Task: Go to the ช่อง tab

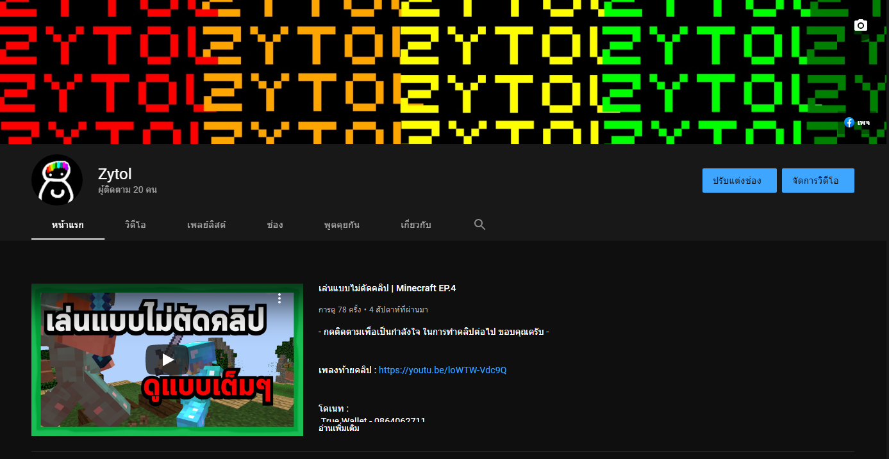Action: pyautogui.click(x=275, y=225)
